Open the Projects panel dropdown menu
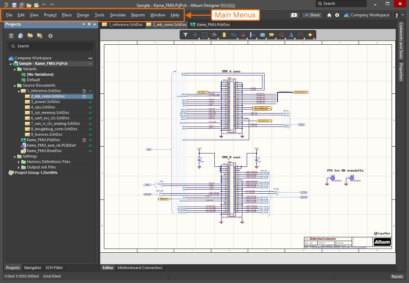Image resolution: width=409 pixels, height=283 pixels. [83, 24]
